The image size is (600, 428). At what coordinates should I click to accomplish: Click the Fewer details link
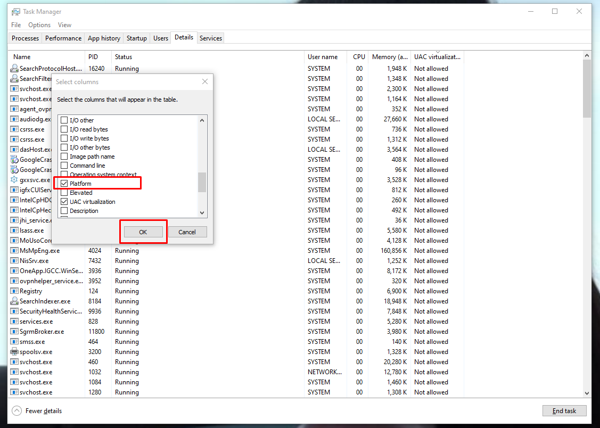point(44,411)
